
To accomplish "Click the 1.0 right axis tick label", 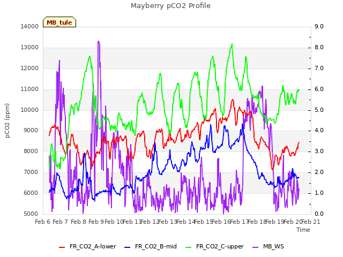I will pos(319,193).
